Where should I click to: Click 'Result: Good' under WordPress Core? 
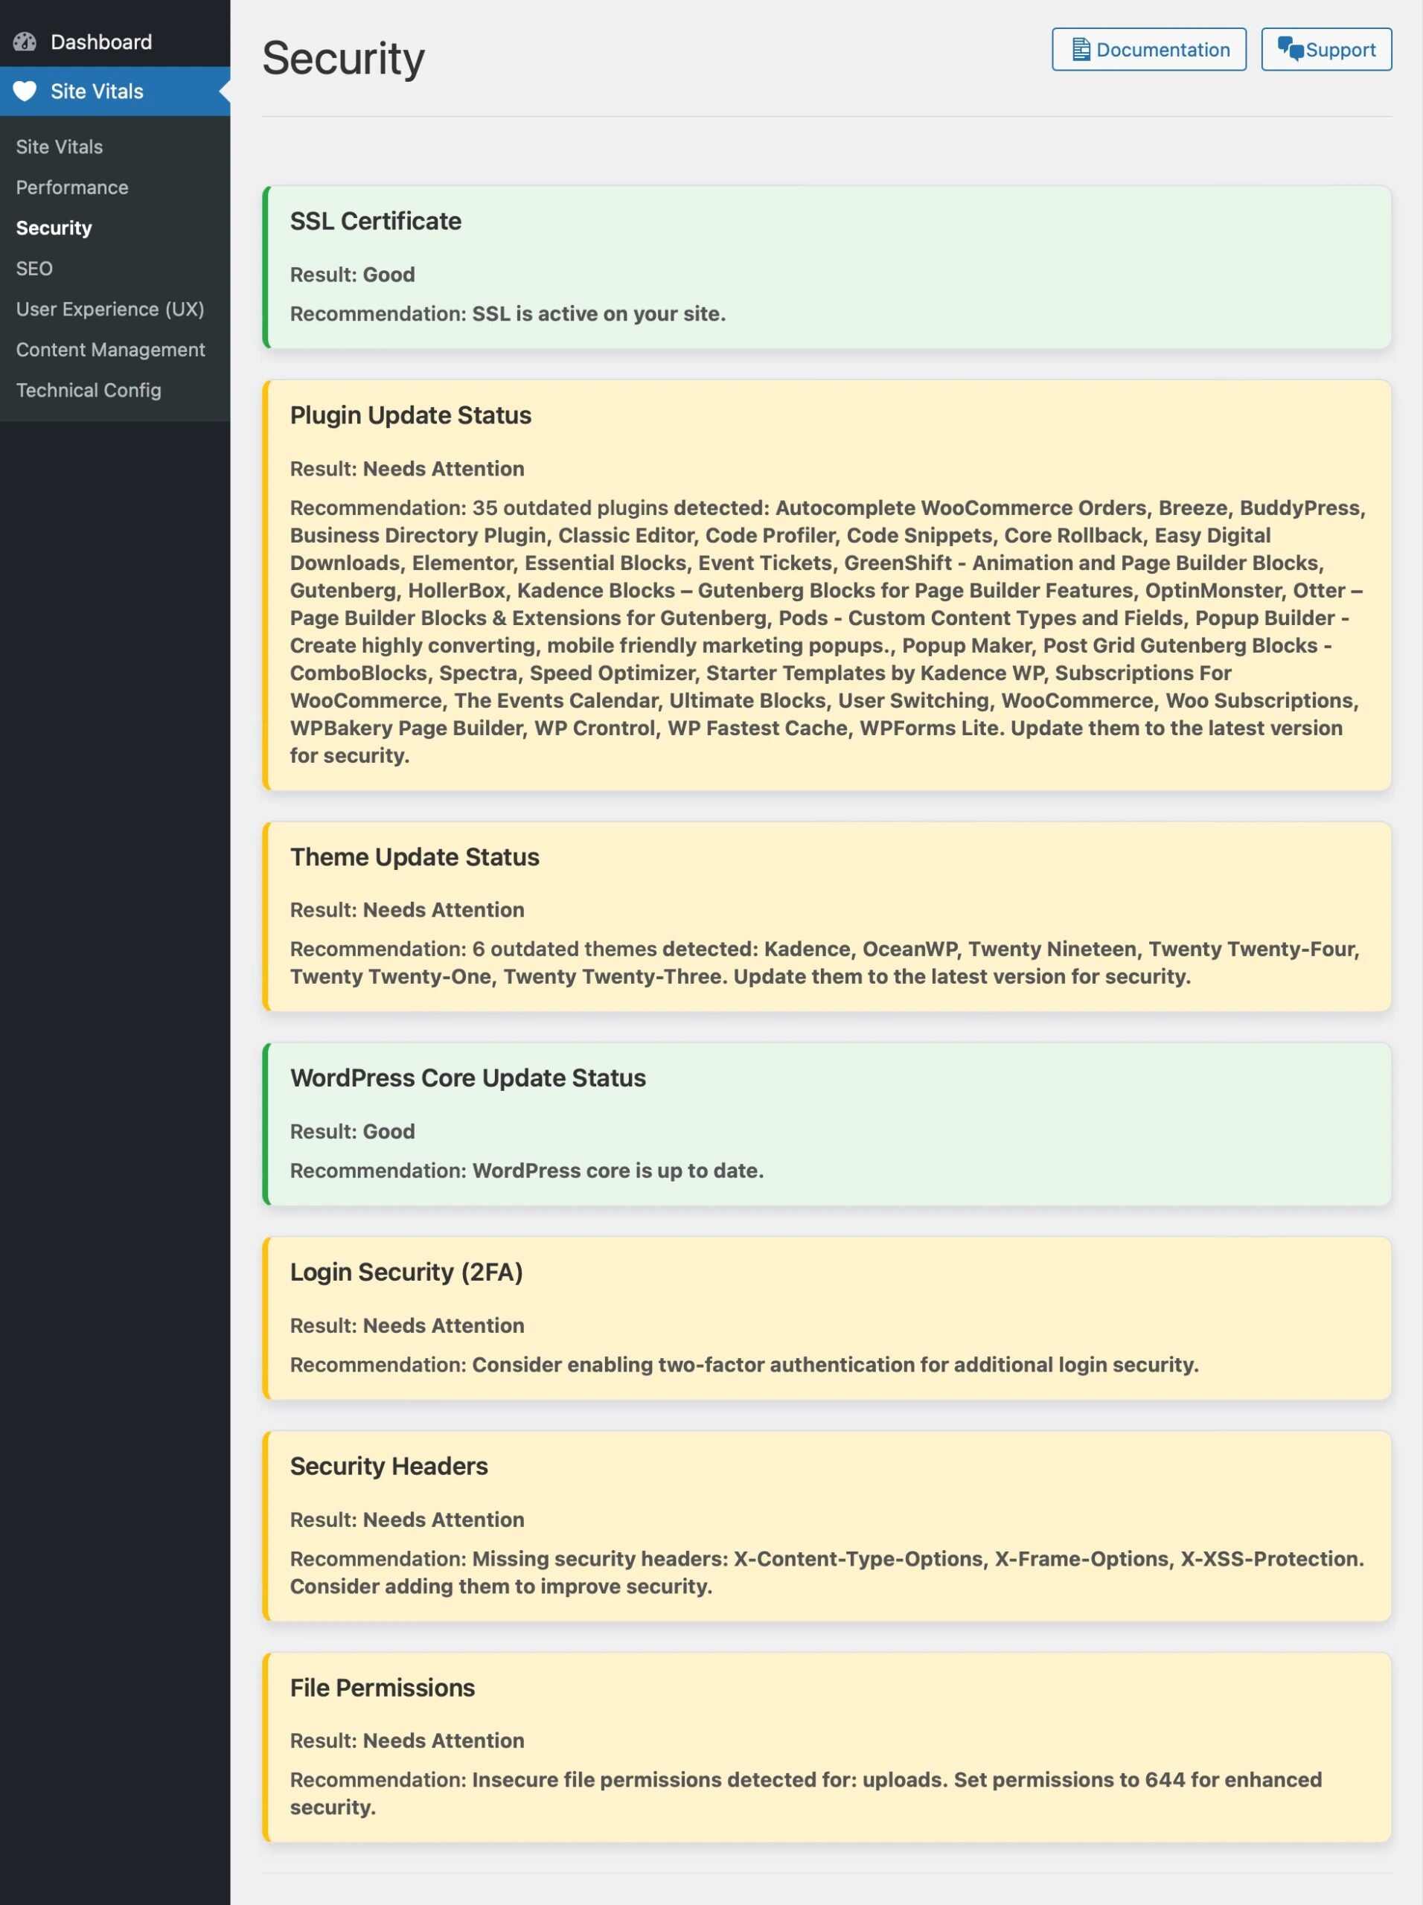[x=352, y=1132]
